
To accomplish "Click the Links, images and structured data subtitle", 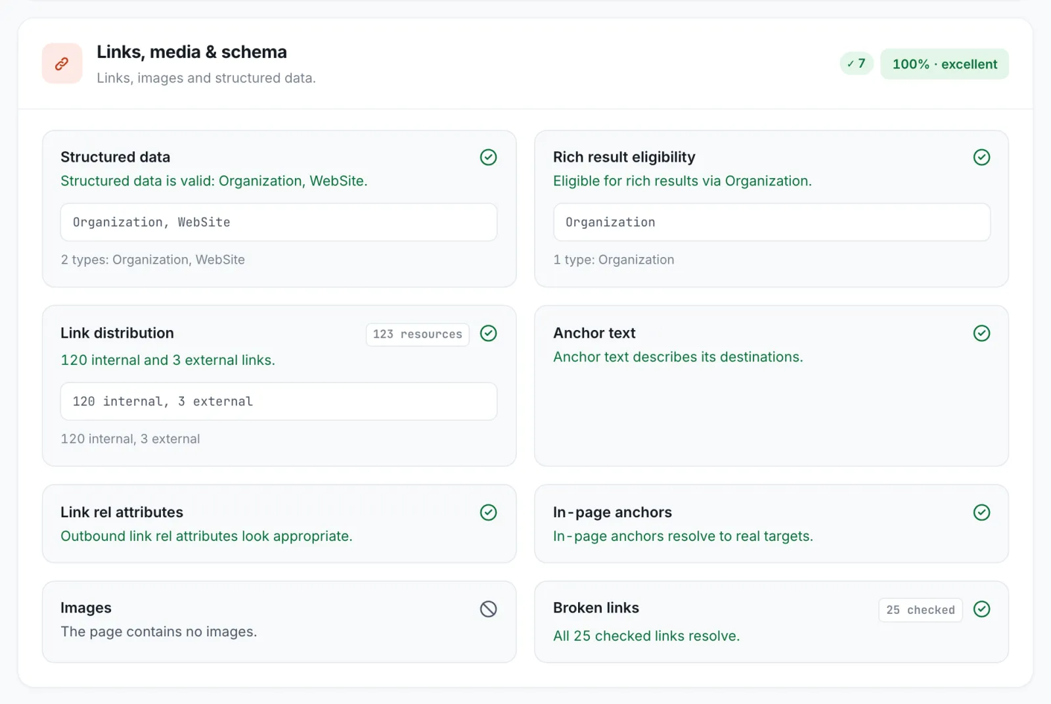I will tap(206, 78).
